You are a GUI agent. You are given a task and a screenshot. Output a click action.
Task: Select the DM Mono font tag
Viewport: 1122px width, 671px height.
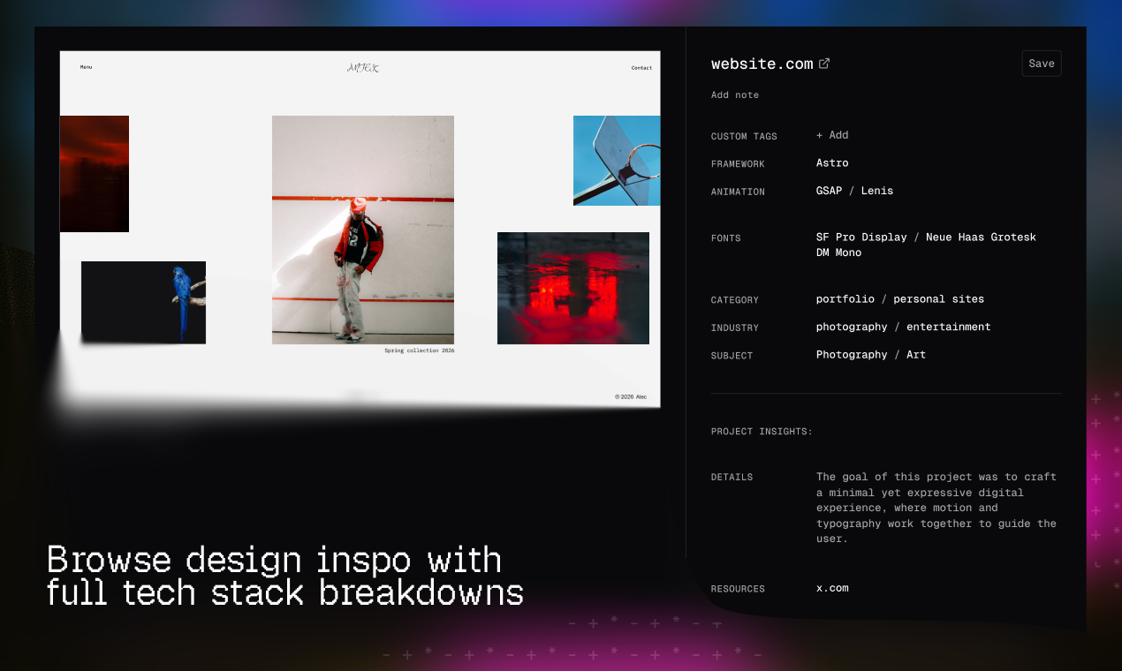click(x=838, y=252)
